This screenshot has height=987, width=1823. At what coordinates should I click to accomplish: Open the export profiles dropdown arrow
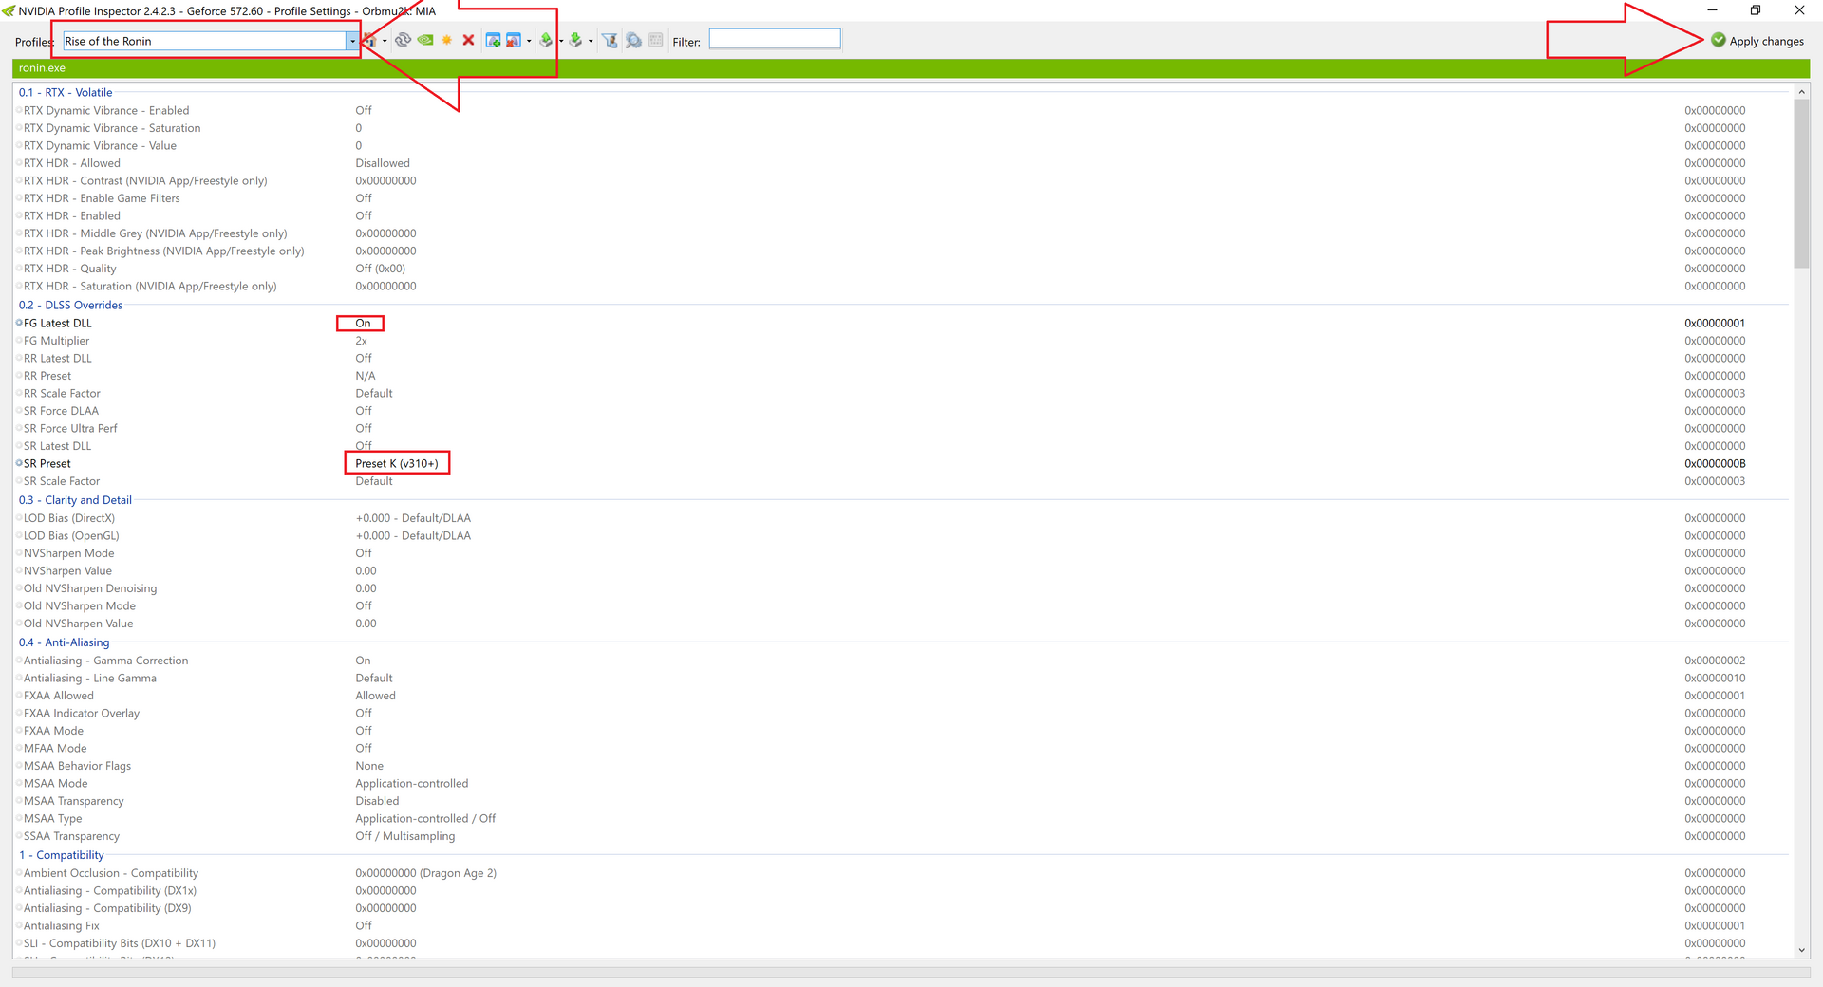[561, 41]
